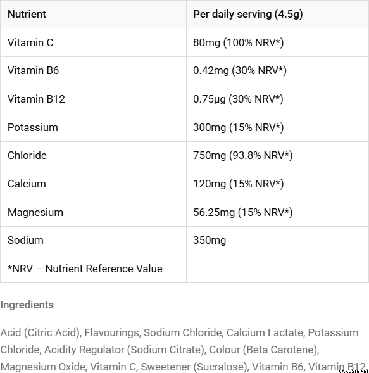The image size is (369, 373).
Task: Click the 300mg (15% NRV*) value
Action: click(238, 128)
